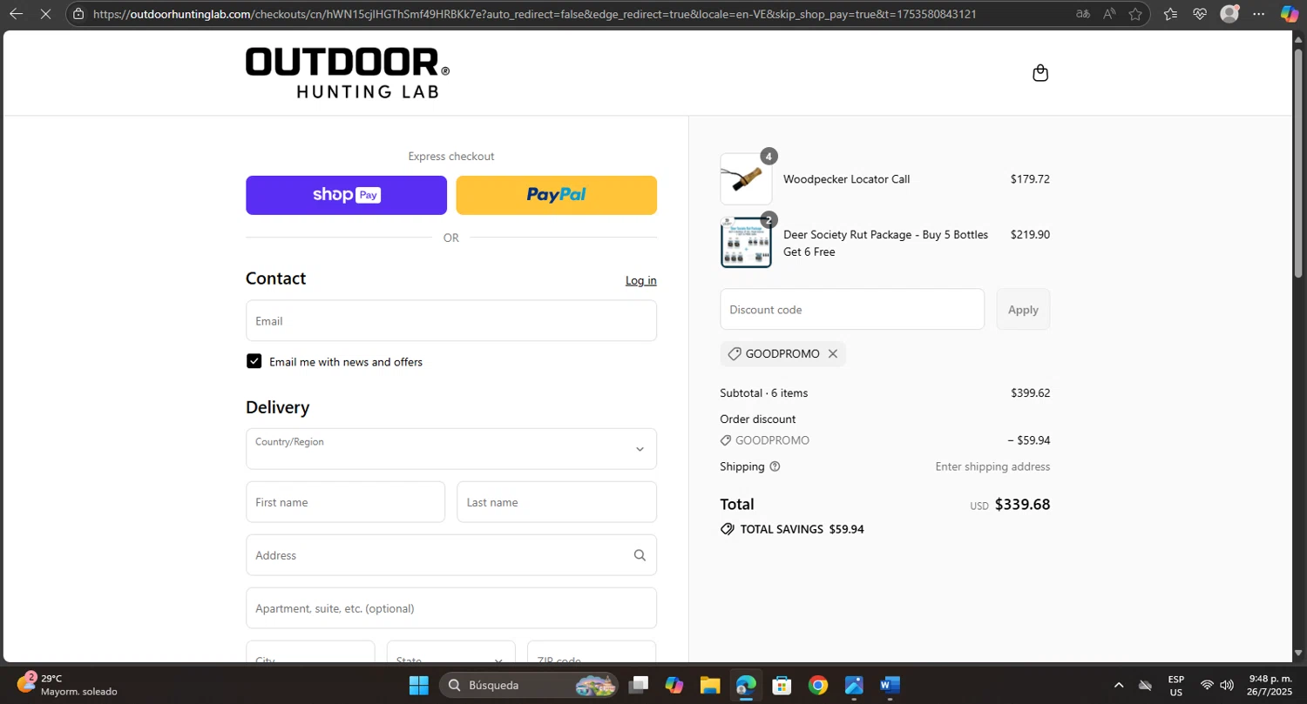
Task: Click the browser address bar URL
Action: coord(535,14)
